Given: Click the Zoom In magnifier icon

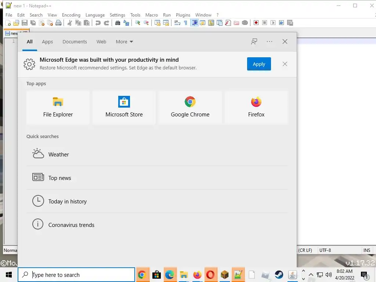Looking at the screenshot, I should point(137,23).
